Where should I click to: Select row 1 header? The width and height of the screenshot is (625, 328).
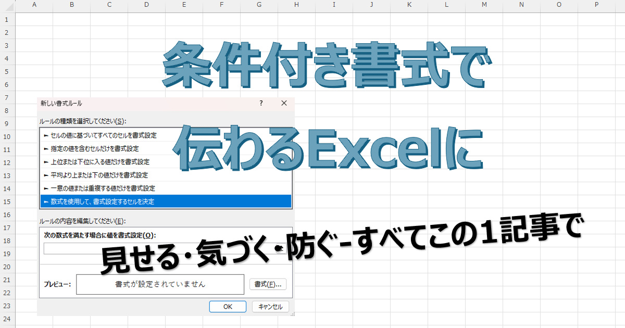click(x=7, y=19)
